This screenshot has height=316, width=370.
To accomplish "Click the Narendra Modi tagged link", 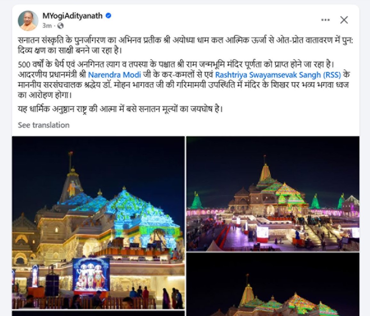I will (115, 75).
